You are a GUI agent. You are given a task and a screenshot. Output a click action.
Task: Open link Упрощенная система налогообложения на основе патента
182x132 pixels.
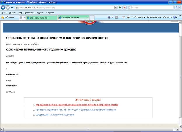point(77,105)
